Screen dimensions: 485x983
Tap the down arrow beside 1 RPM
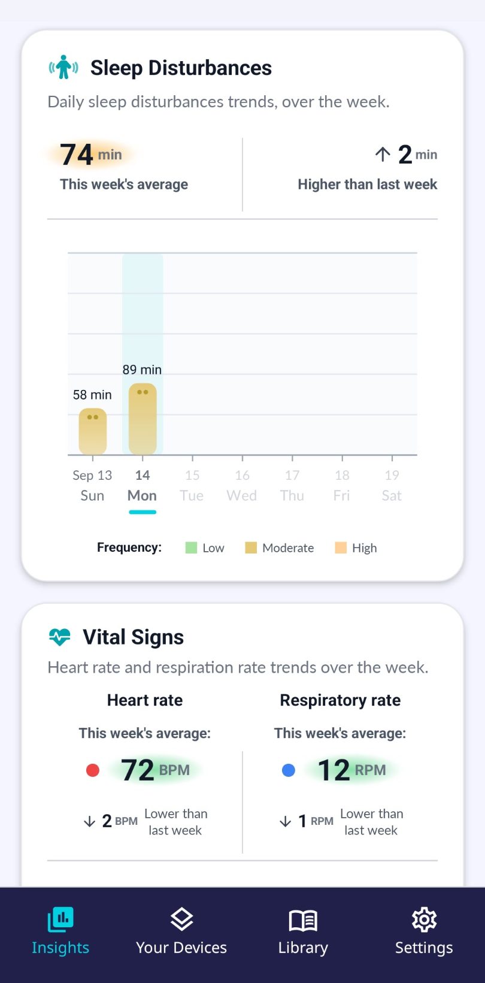point(286,821)
